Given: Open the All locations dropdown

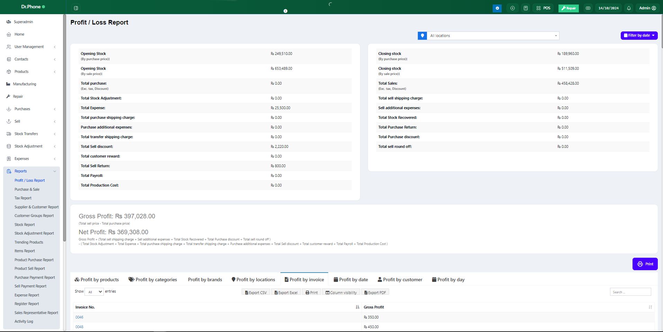Looking at the screenshot, I should (x=493, y=36).
